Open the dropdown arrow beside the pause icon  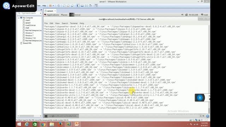pyautogui.click(x=53, y=6)
